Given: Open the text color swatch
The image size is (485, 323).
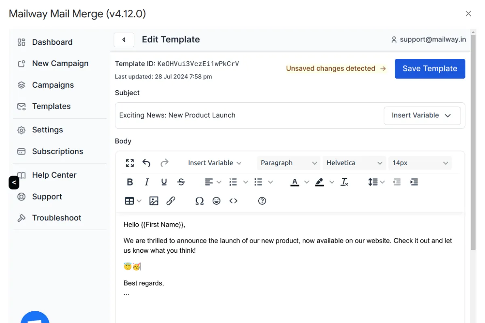Looking at the screenshot, I should click(x=295, y=182).
